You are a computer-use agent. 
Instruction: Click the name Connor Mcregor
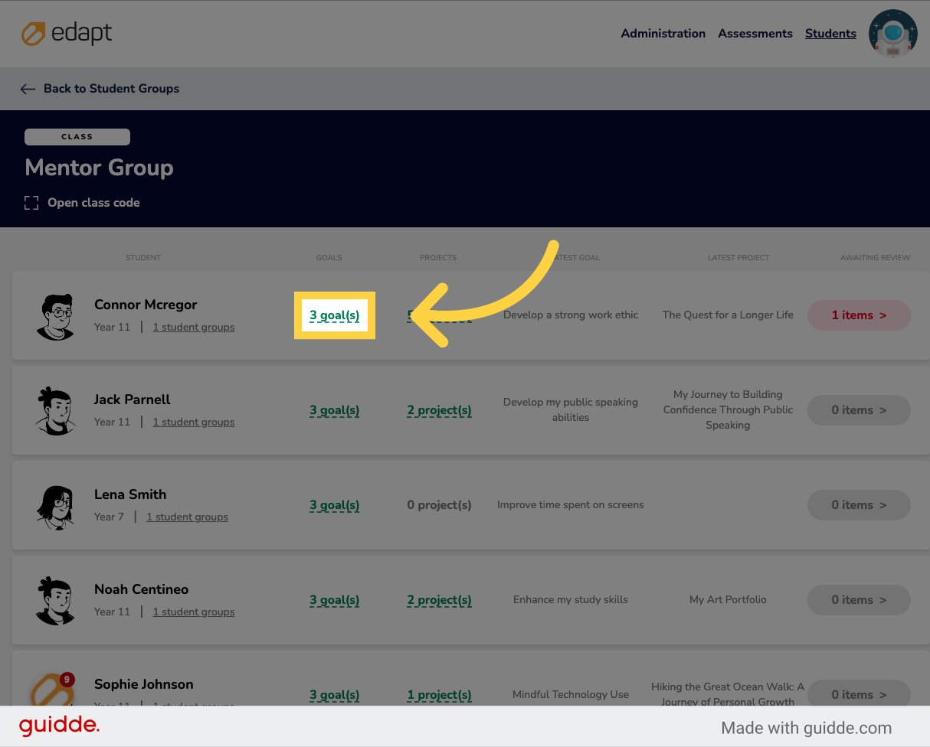click(x=146, y=305)
